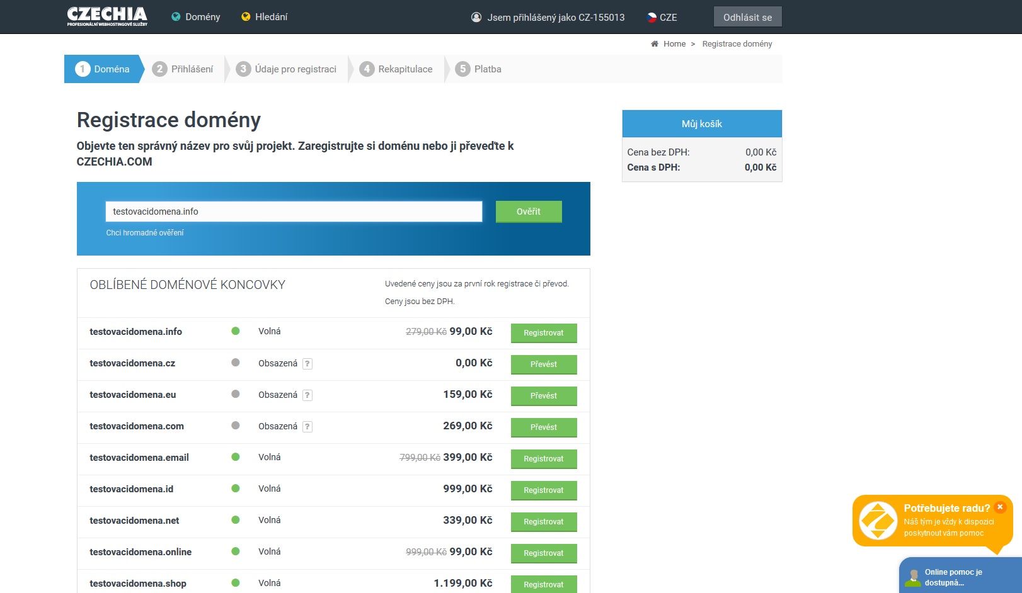Go to step 2 Přihlášení
This screenshot has width=1022, height=593.
tap(184, 69)
